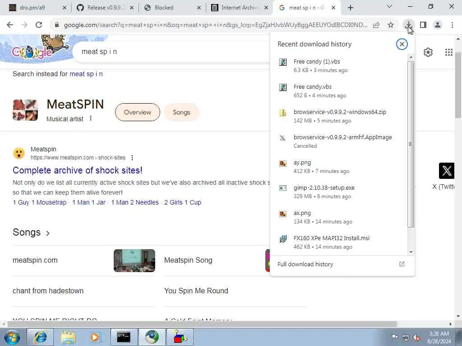Click the download list scroll-down arrow

pos(411,252)
